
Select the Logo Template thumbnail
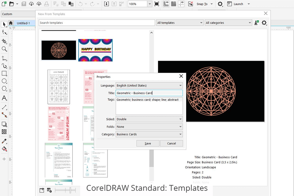[59, 87]
